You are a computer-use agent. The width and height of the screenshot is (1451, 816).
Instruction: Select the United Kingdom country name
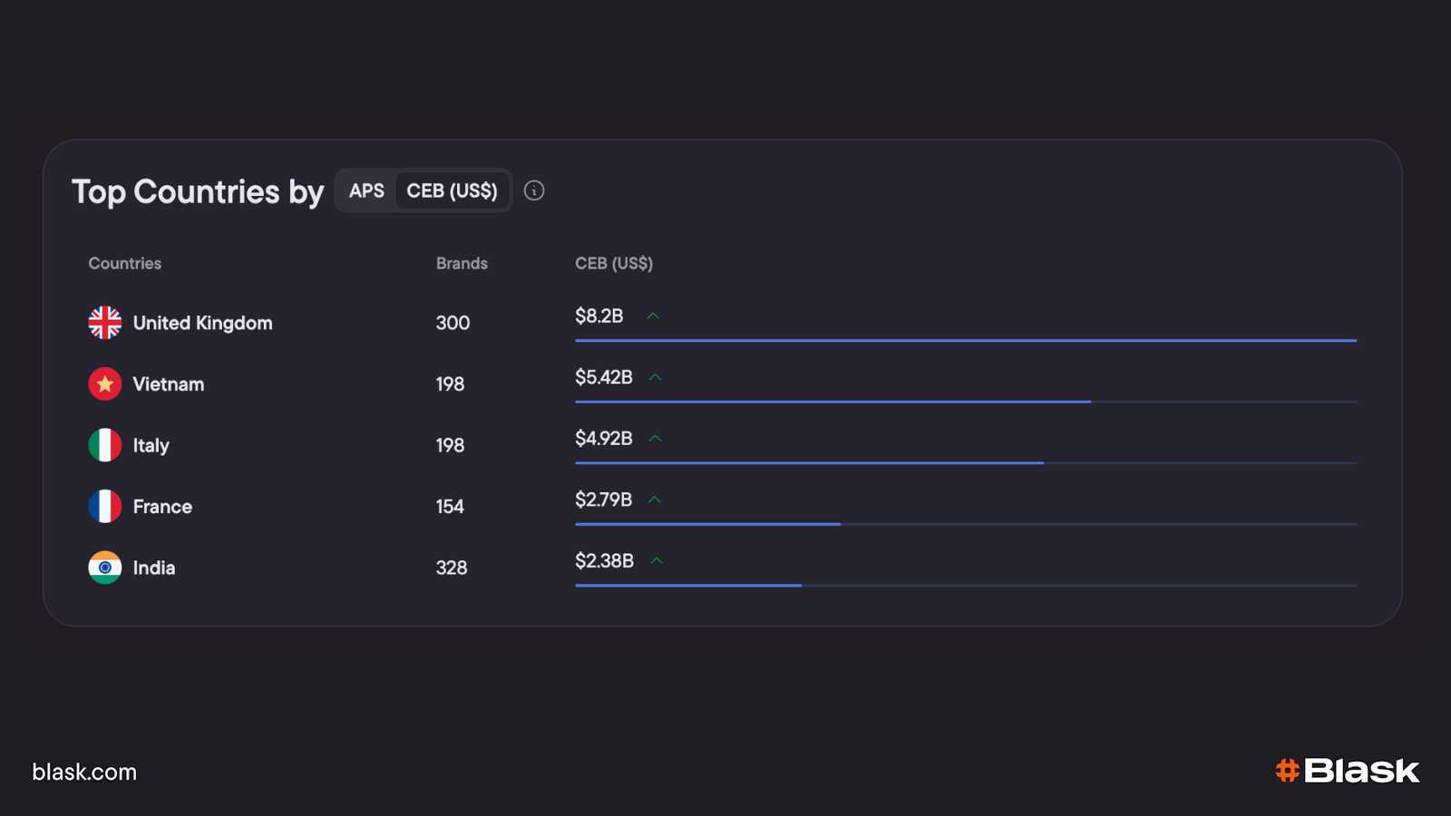[x=202, y=324]
